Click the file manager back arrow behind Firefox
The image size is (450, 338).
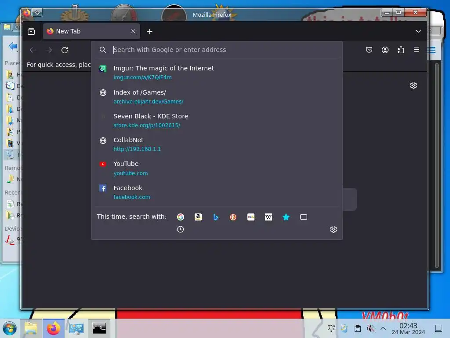tap(13, 46)
